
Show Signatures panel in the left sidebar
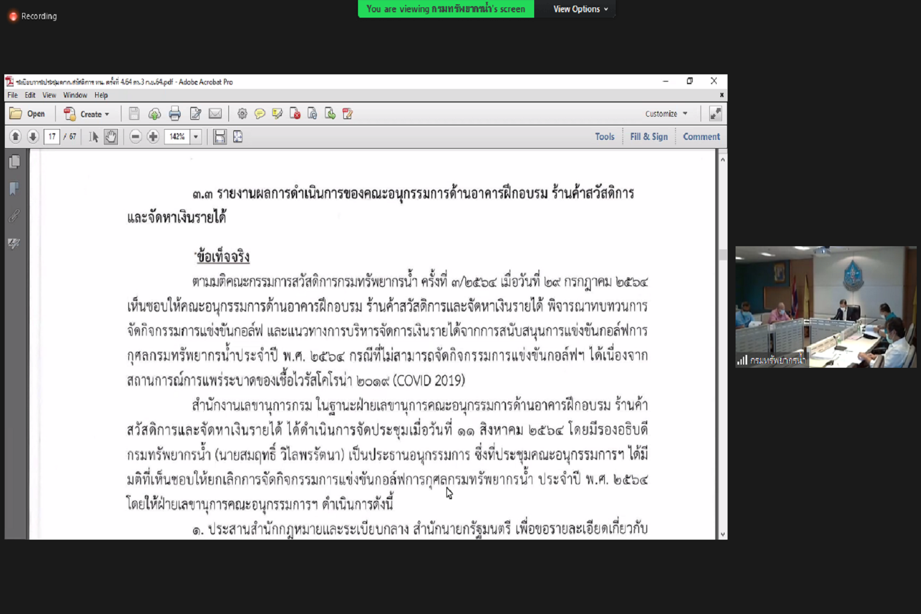[14, 243]
